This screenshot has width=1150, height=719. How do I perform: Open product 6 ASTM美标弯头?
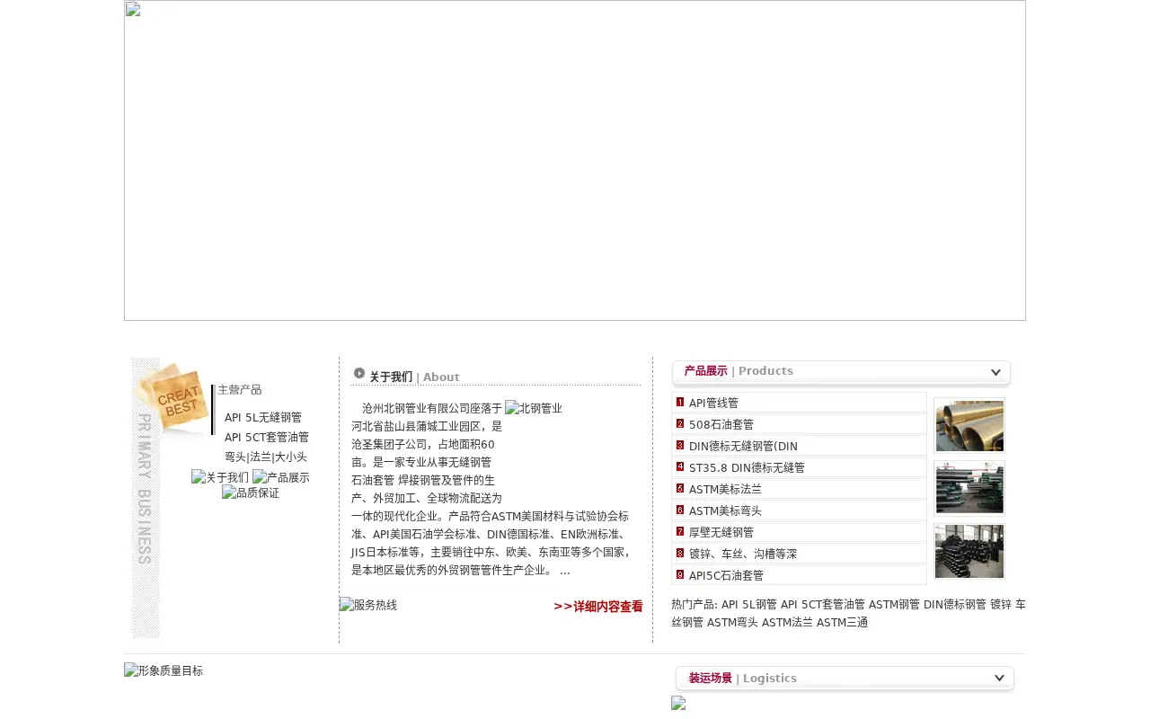725,510
